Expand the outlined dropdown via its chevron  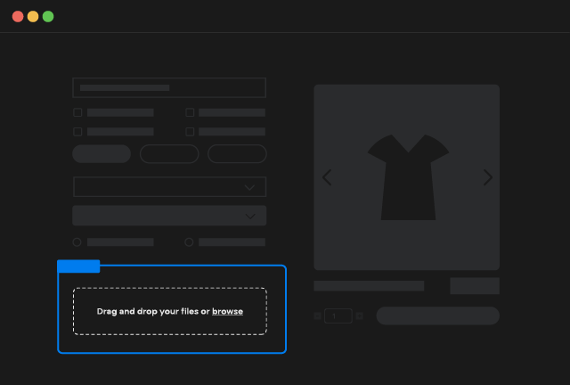pyautogui.click(x=250, y=187)
